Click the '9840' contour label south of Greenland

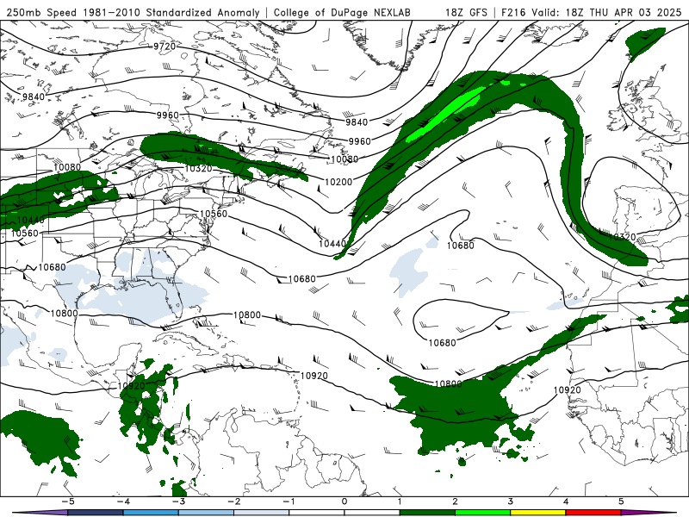357,121
